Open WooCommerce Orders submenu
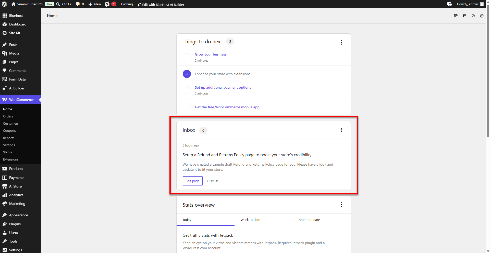The width and height of the screenshot is (490, 253). [x=8, y=116]
